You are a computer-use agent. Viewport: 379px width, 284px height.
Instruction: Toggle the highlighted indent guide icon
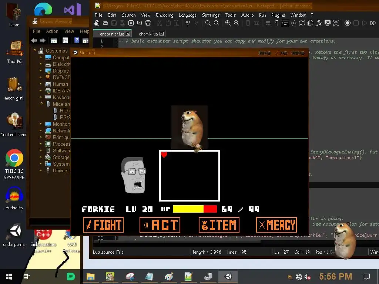coord(285,23)
